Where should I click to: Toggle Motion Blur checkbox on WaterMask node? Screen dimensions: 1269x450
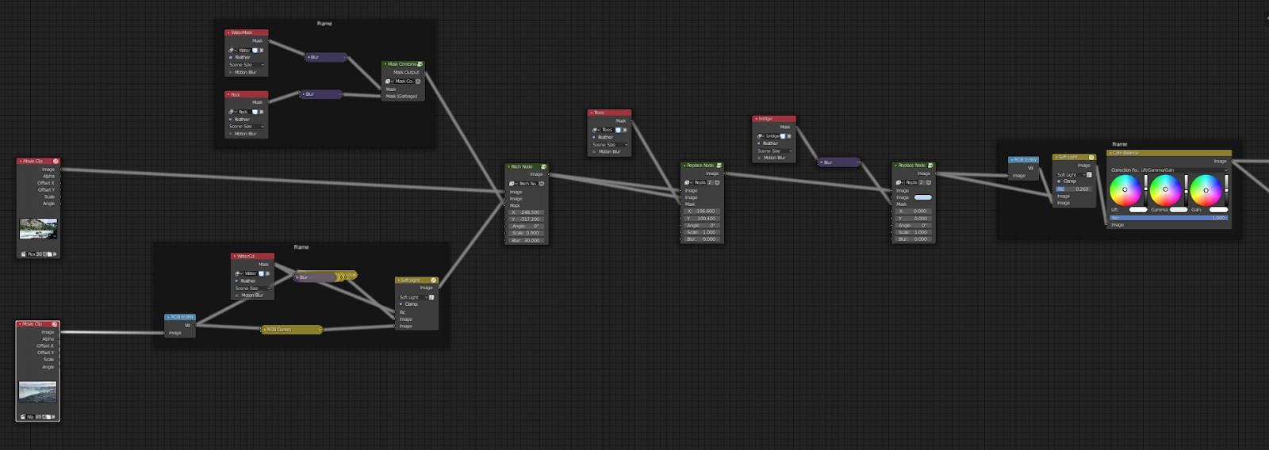(232, 72)
